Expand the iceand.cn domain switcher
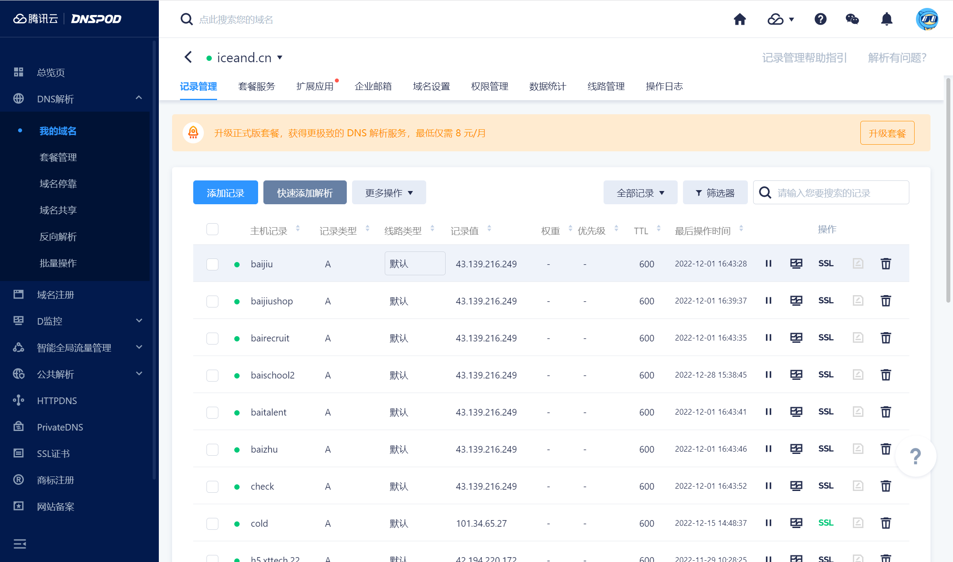This screenshot has height=562, width=953. coord(280,58)
